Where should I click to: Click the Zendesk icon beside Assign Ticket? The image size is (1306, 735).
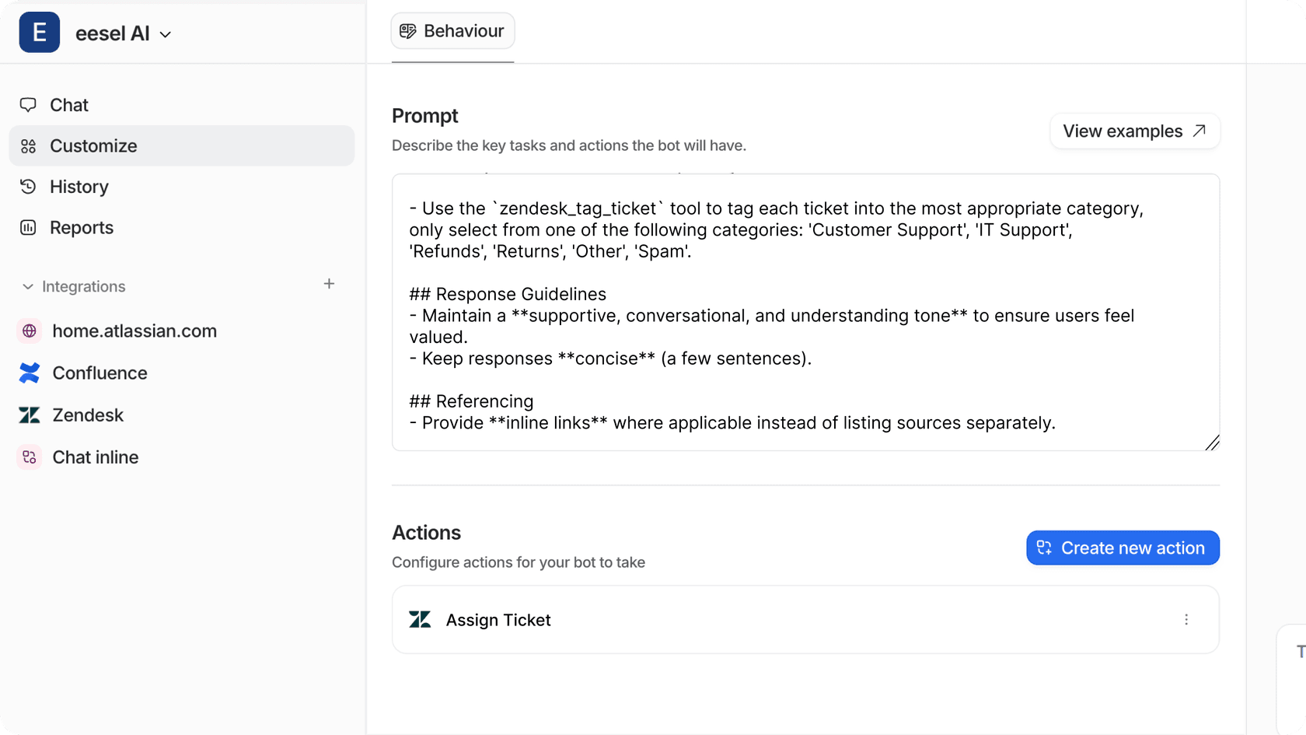pos(420,619)
